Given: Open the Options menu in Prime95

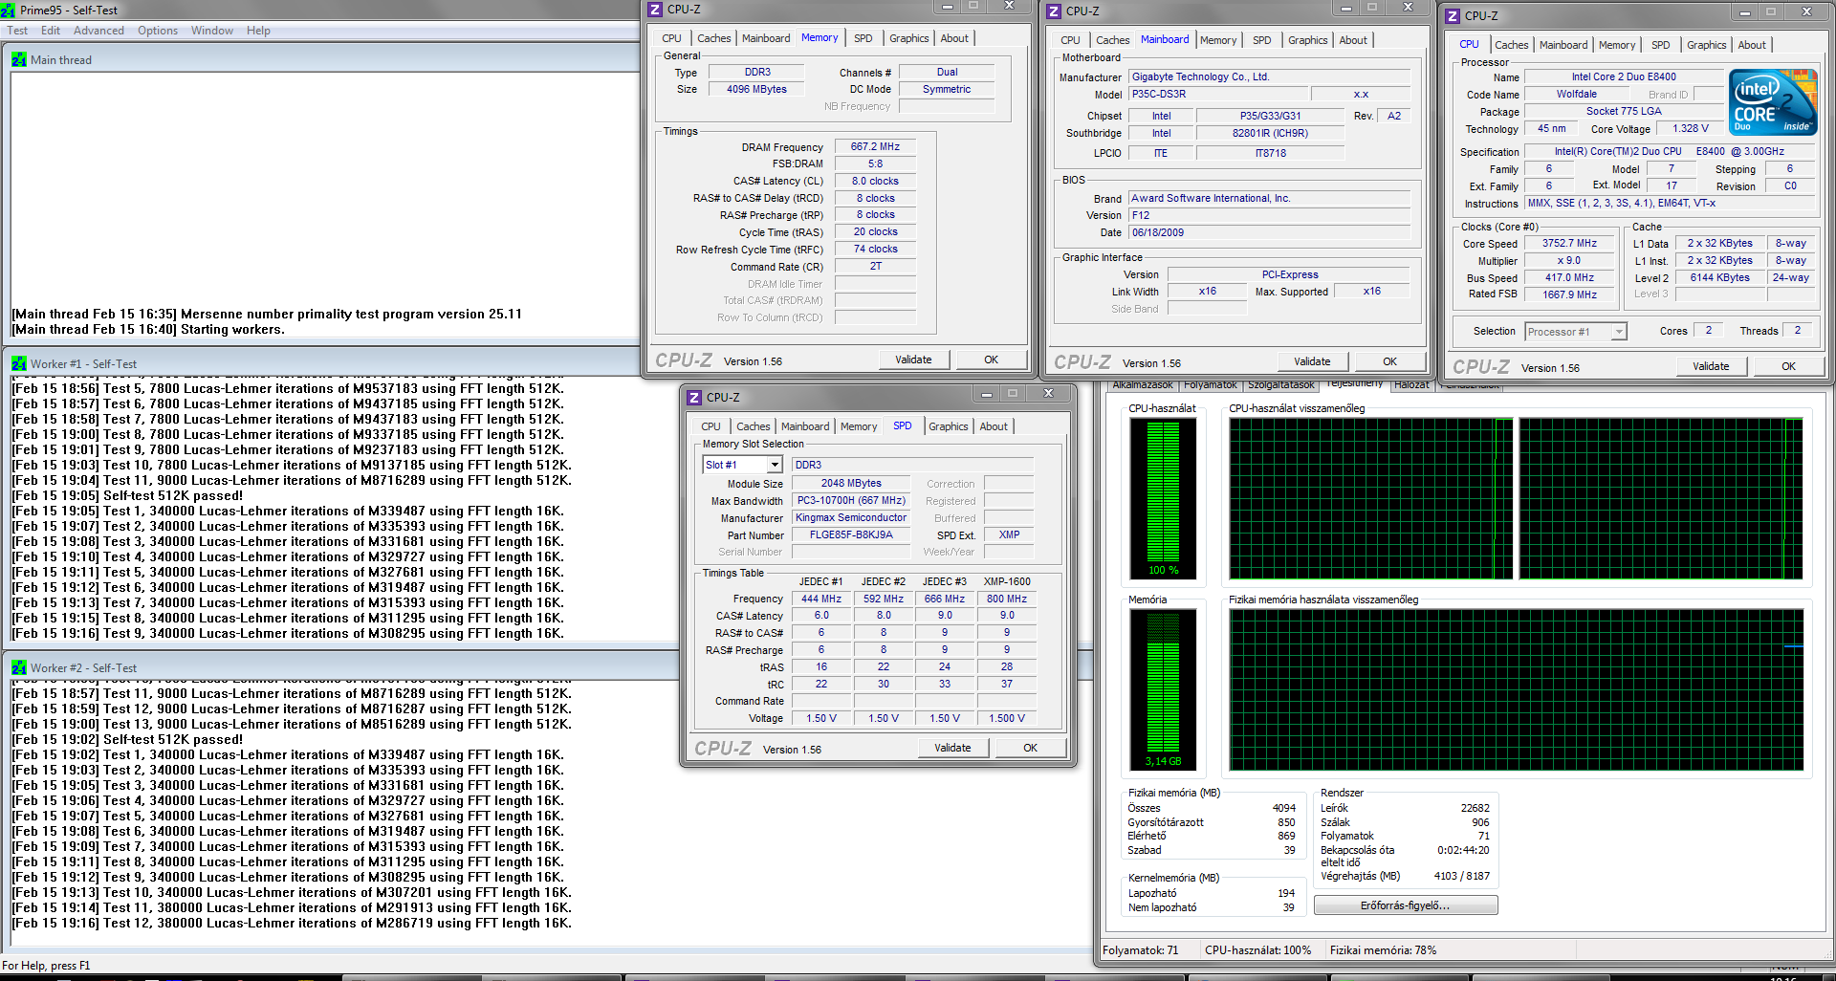Looking at the screenshot, I should point(158,31).
